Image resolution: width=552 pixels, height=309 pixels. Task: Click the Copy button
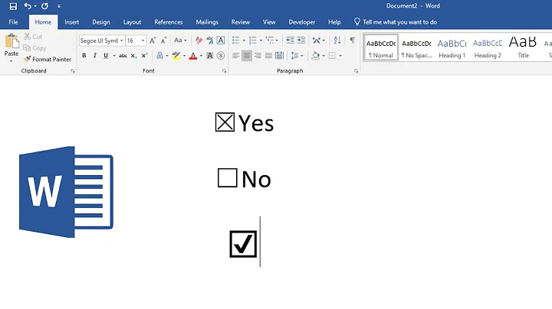(34, 48)
